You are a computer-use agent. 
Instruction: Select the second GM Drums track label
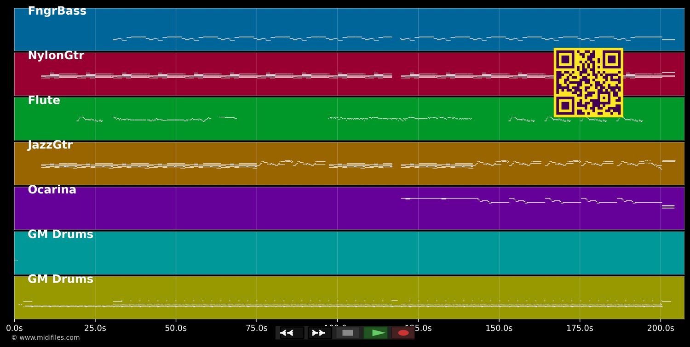tap(60, 279)
